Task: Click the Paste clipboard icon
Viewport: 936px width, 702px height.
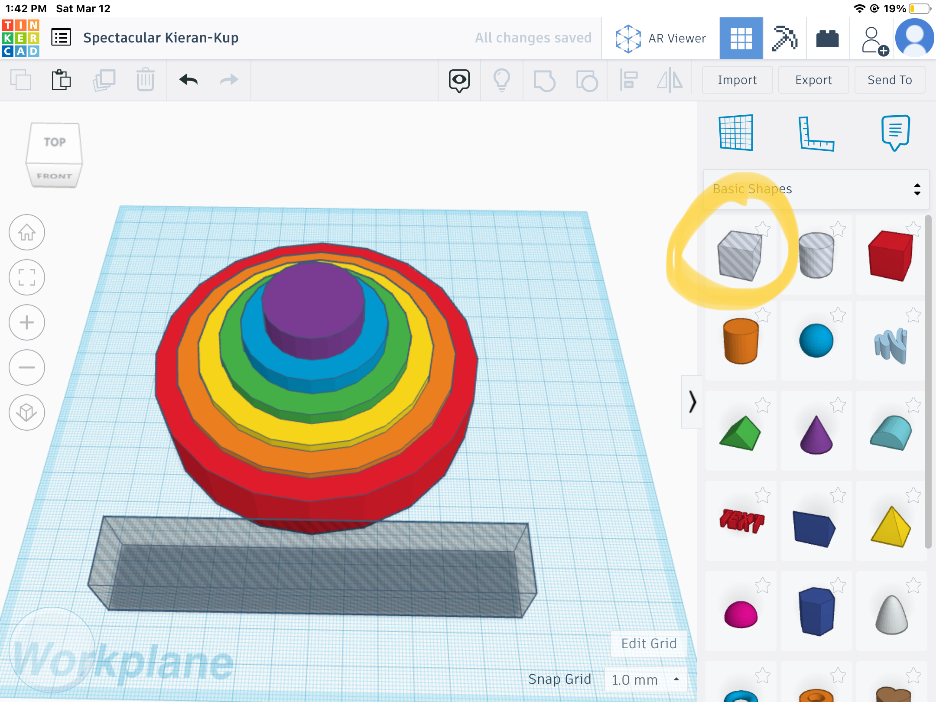Action: 61,80
